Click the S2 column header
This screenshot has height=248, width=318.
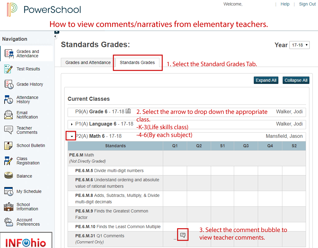(x=294, y=146)
